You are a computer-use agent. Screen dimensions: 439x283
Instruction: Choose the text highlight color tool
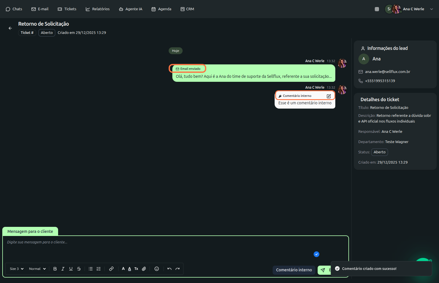[x=130, y=269]
